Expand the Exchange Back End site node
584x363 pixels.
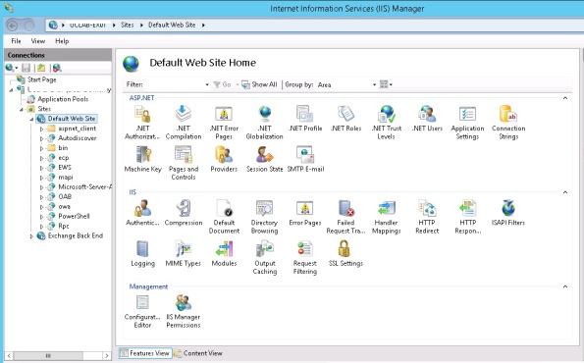31,236
